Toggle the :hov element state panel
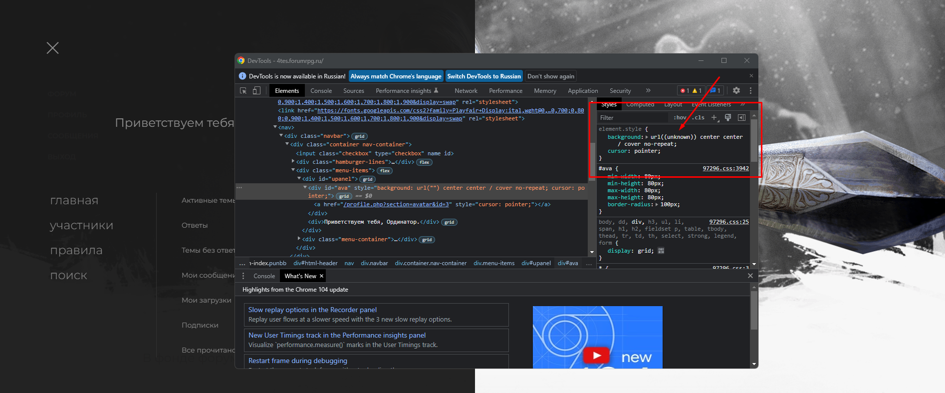Viewport: 945px width, 393px height. (680, 117)
